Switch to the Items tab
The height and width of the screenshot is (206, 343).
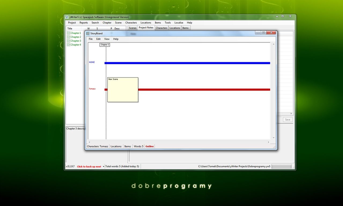coord(186,28)
